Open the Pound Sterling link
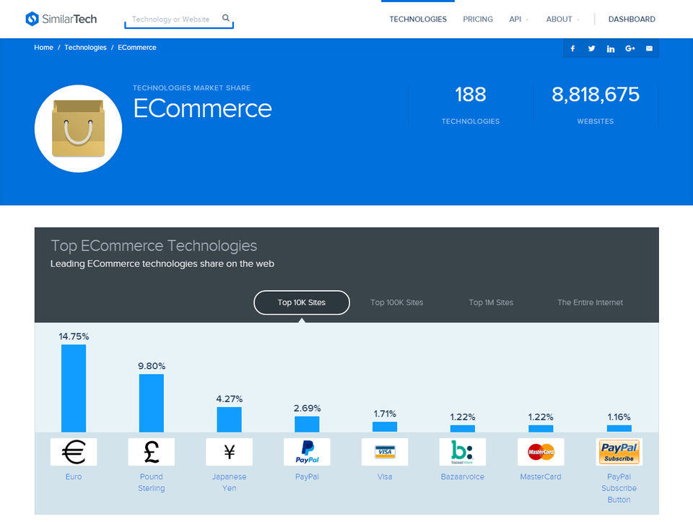 [151, 482]
